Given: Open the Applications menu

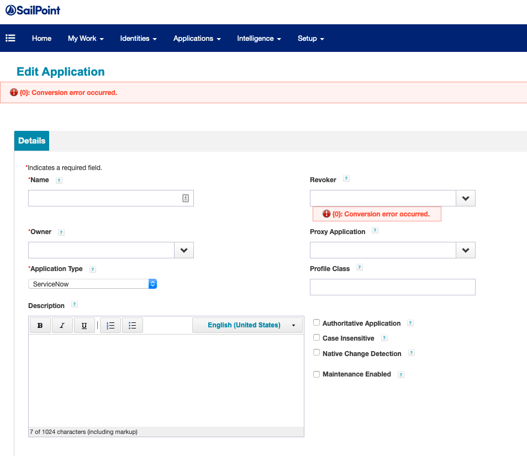Looking at the screenshot, I should (197, 38).
